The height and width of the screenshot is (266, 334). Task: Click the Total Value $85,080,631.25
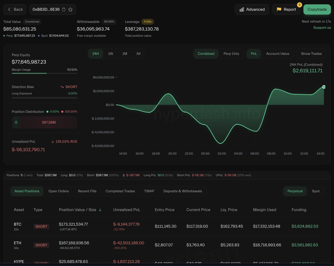pyautogui.click(x=20, y=29)
